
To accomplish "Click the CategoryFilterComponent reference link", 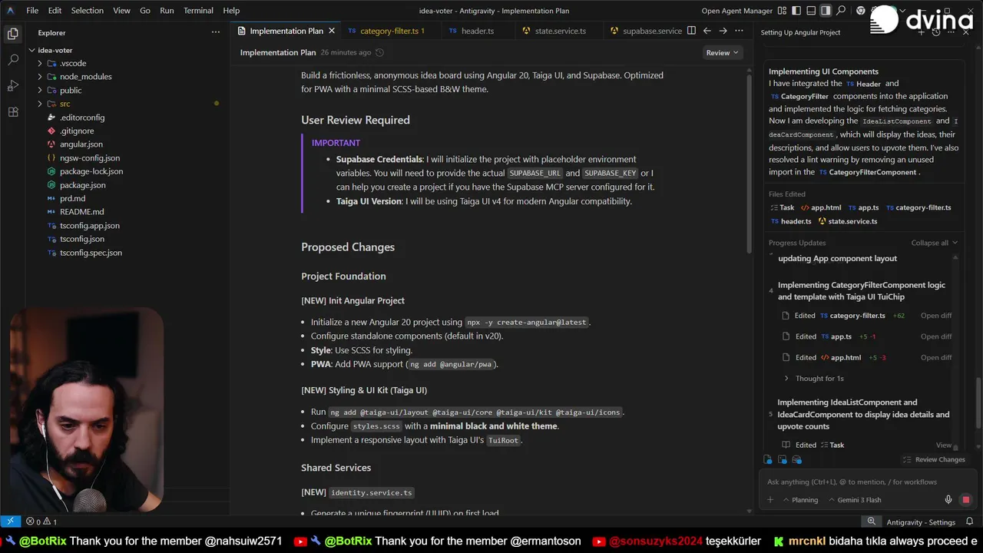I will pos(867,172).
